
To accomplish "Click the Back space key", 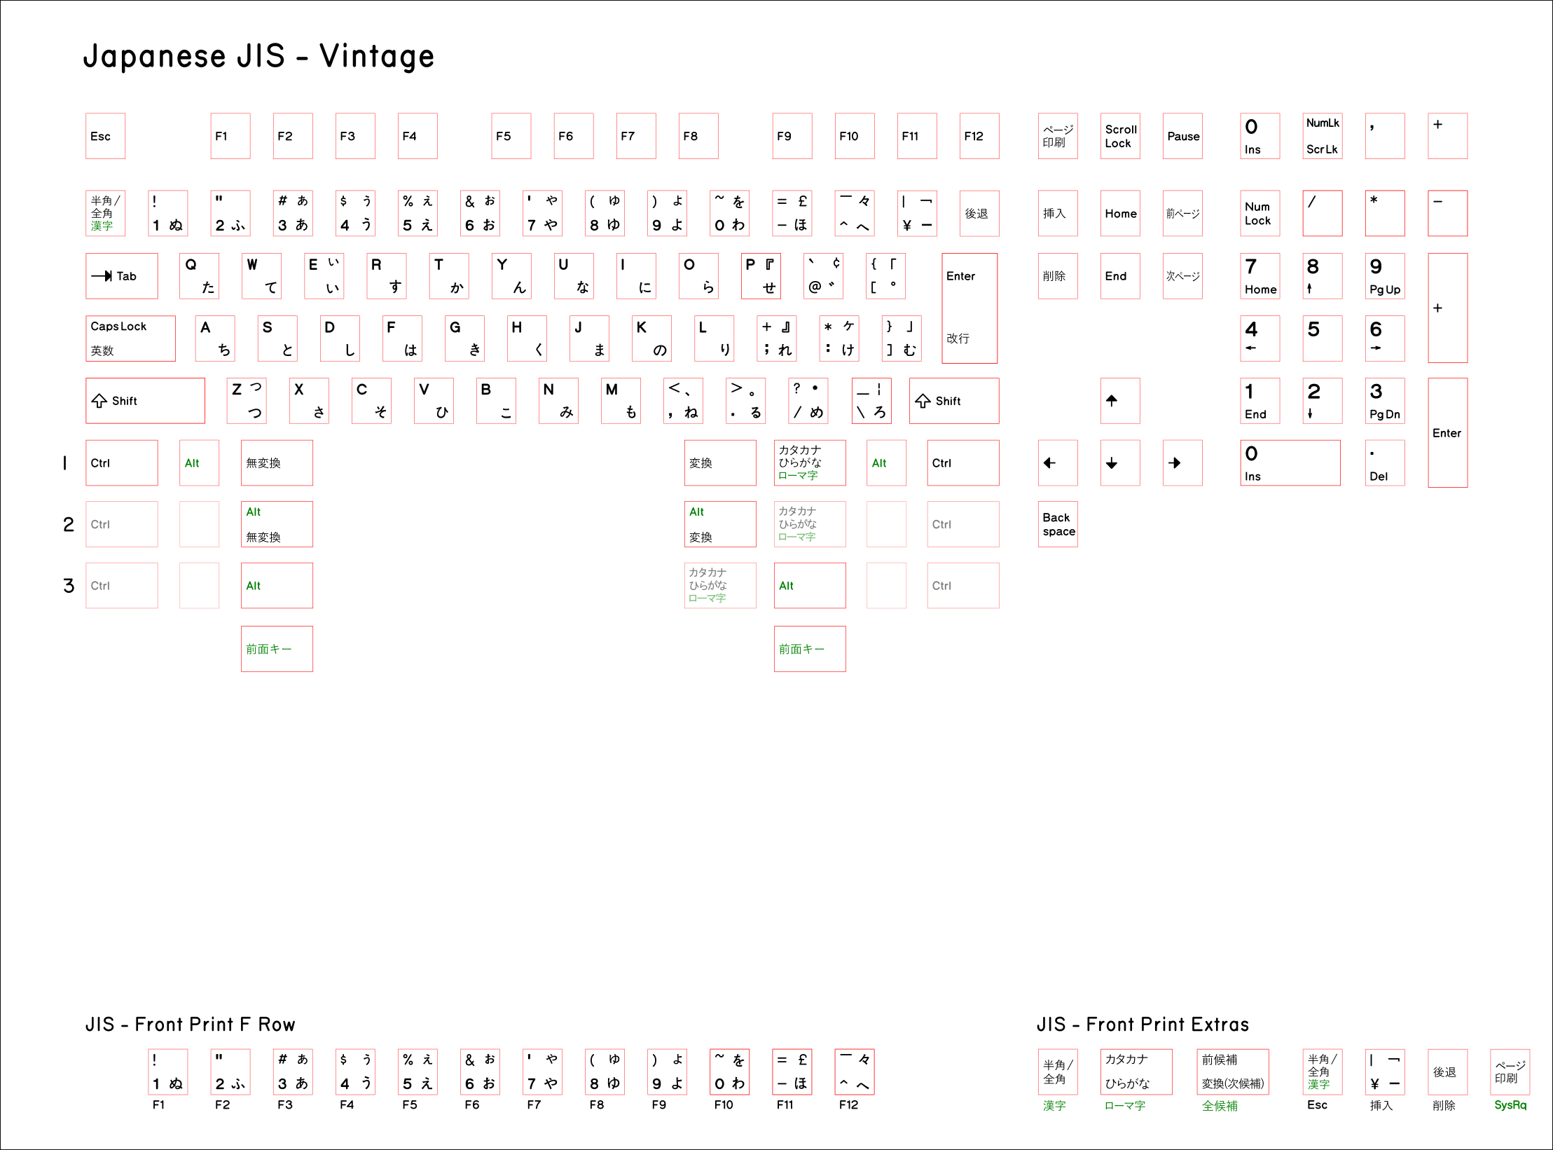I will [x=1057, y=524].
